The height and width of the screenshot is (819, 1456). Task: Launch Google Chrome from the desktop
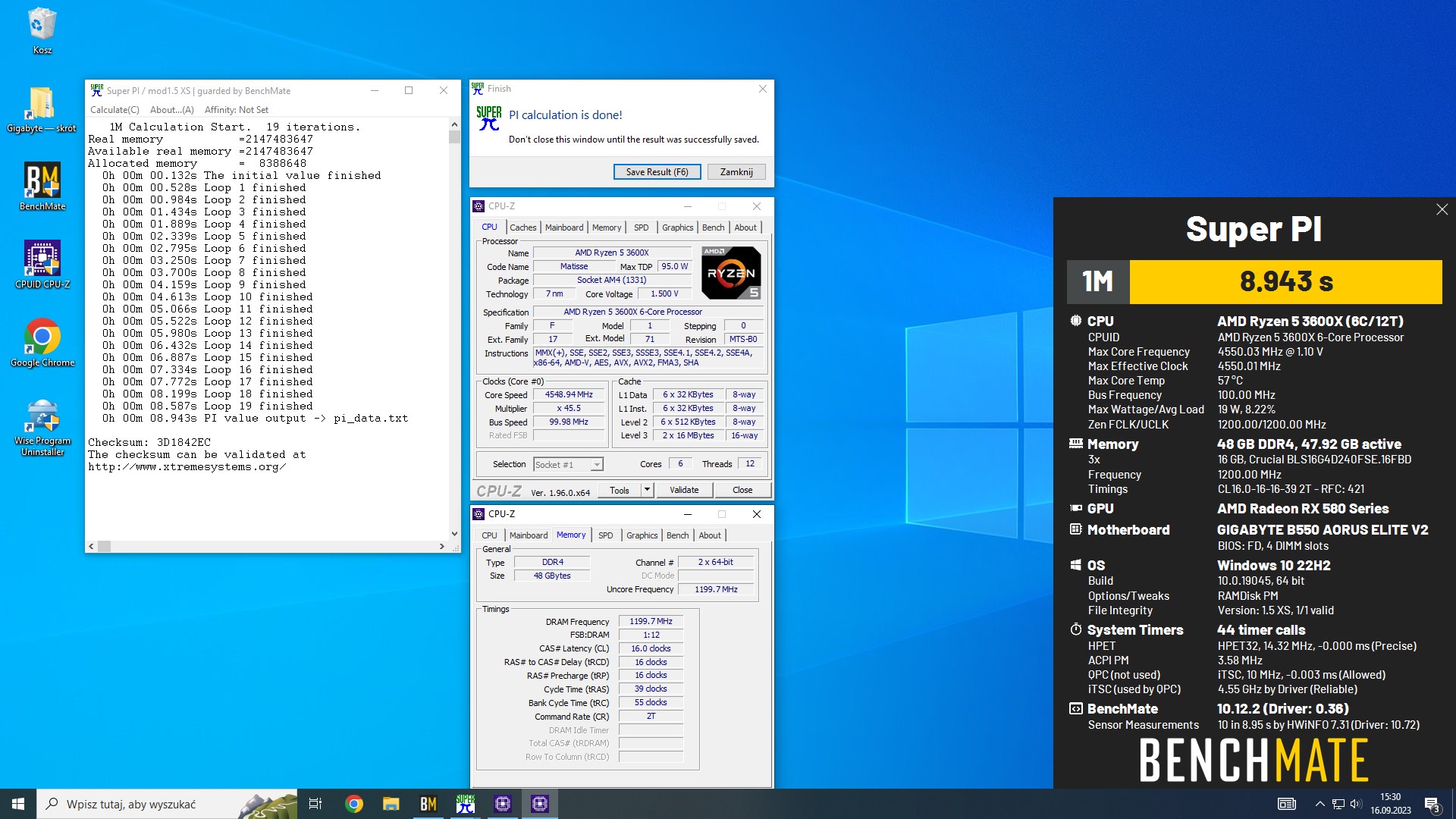42,343
